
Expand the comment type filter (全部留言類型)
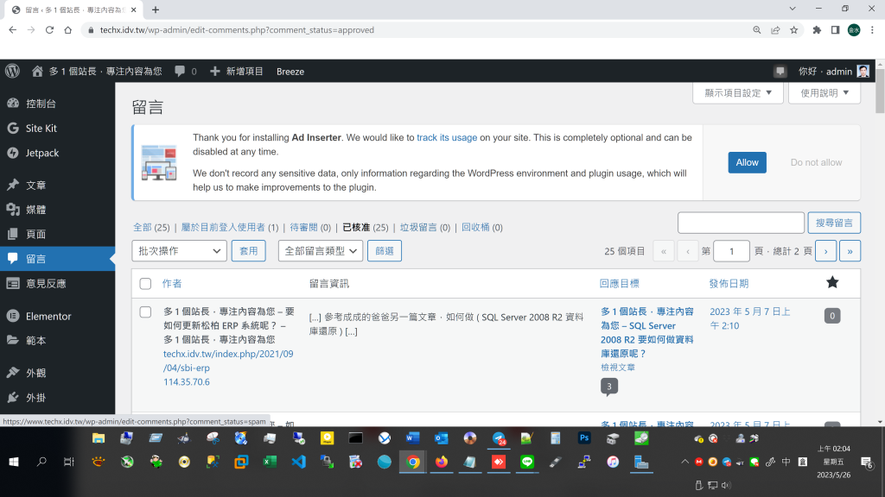(x=322, y=251)
